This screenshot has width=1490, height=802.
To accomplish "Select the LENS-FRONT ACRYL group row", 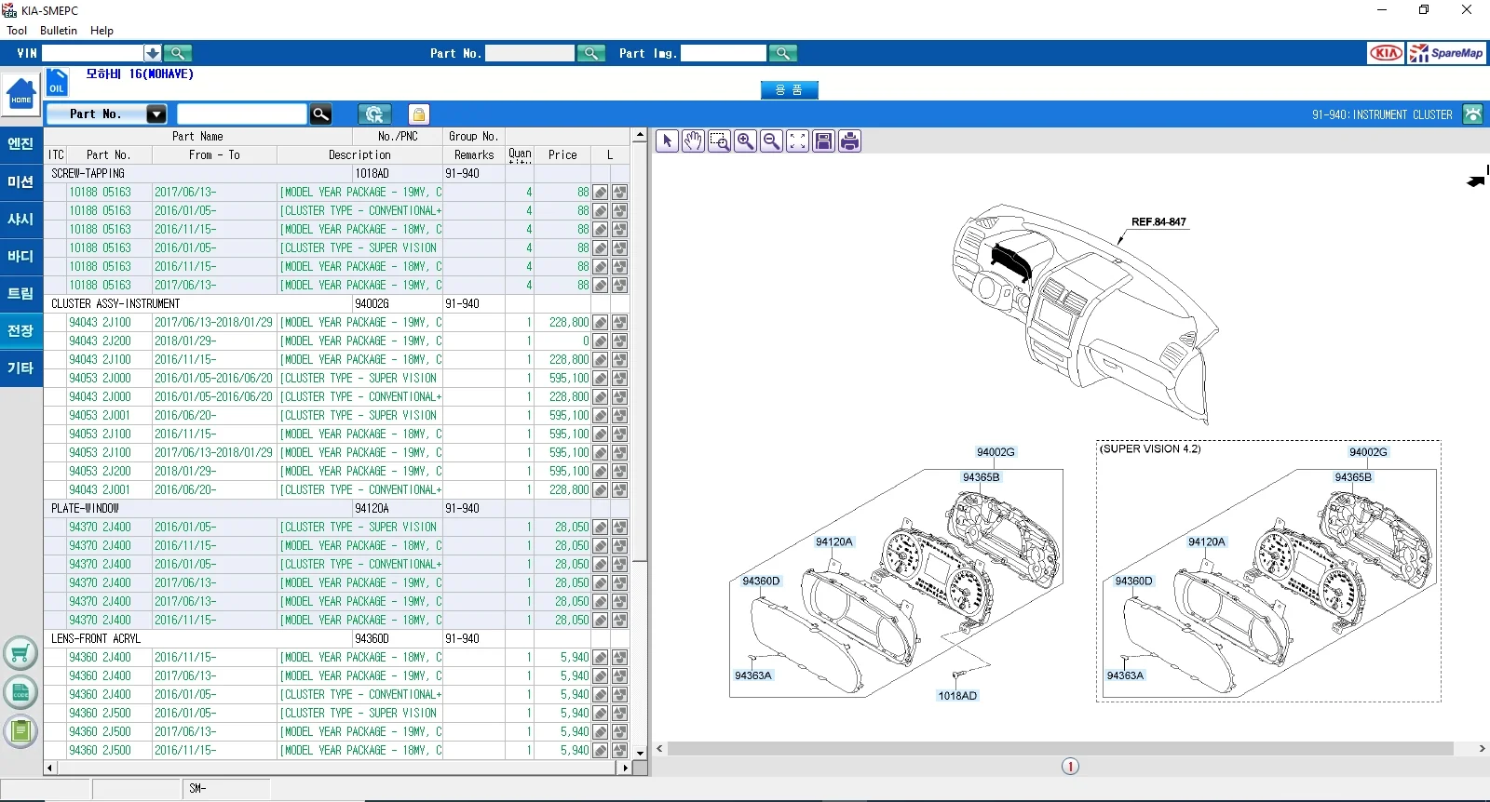I will [x=336, y=638].
